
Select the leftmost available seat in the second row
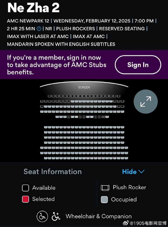click(42, 101)
